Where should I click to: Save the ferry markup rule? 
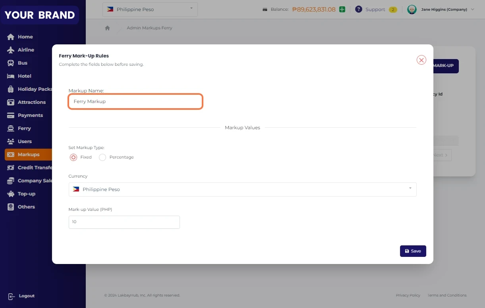click(413, 251)
